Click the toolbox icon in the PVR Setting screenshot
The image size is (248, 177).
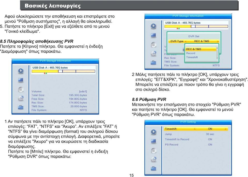tap(153, 168)
